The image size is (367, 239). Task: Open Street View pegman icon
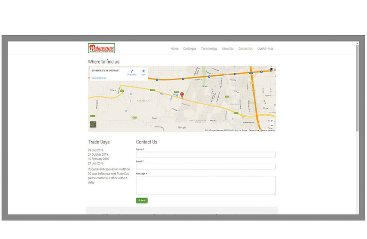pyautogui.click(x=271, y=70)
